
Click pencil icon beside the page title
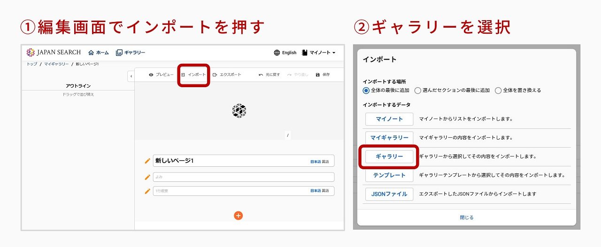tap(147, 161)
